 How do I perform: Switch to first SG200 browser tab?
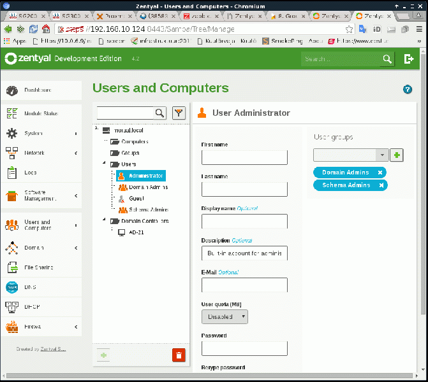click(x=27, y=17)
